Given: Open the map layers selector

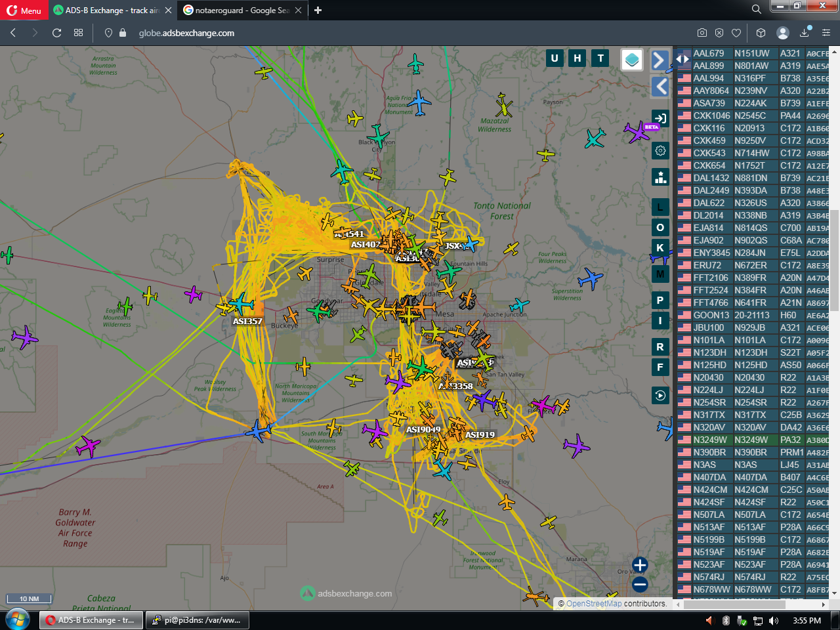Looking at the screenshot, I should pos(632,60).
